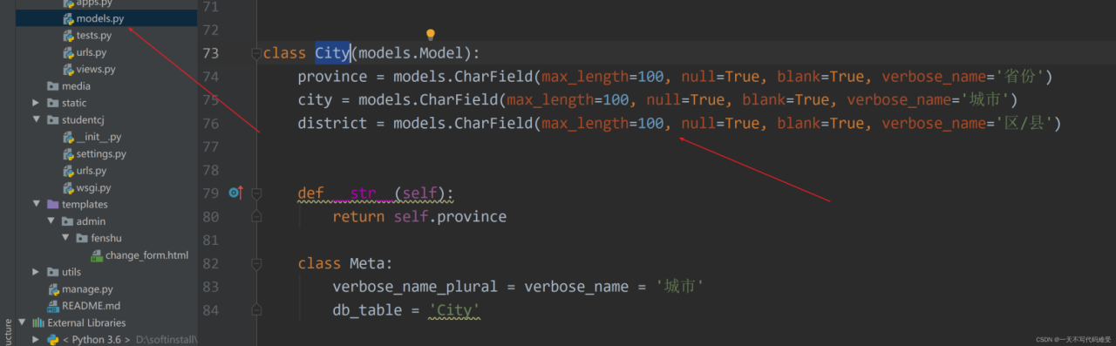1116x346 pixels.
Task: Open tests.py from project tree
Action: click(x=94, y=36)
